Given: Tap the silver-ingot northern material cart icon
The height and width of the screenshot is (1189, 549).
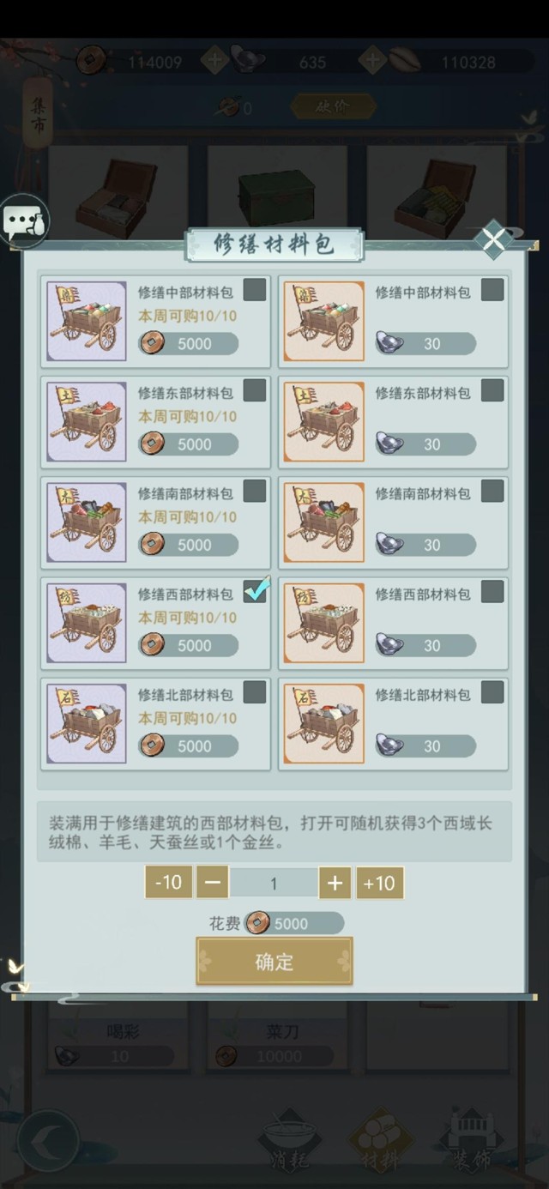Looking at the screenshot, I should 324,724.
